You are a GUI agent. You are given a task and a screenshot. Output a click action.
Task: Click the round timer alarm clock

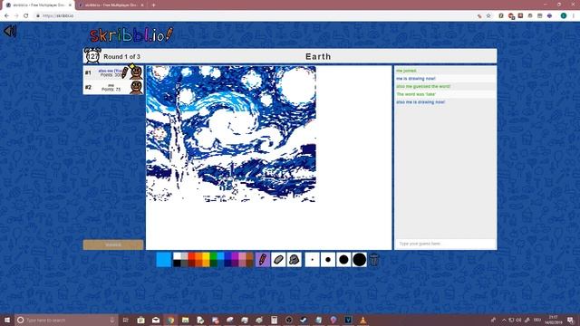tap(92, 56)
